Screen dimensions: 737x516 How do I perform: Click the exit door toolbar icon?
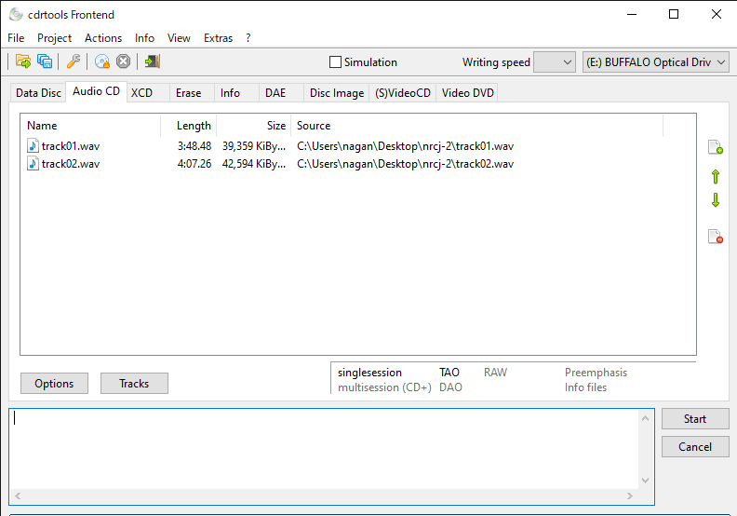(153, 61)
